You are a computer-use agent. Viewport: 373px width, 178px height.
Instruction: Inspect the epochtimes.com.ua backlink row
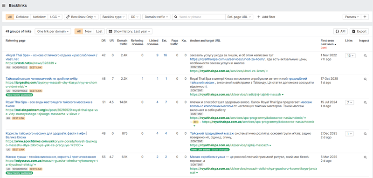pyautogui.click(x=365, y=134)
